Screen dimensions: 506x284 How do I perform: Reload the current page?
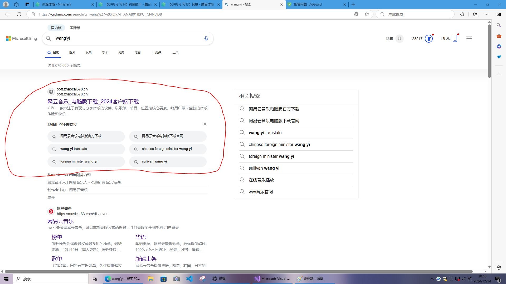tap(19, 14)
